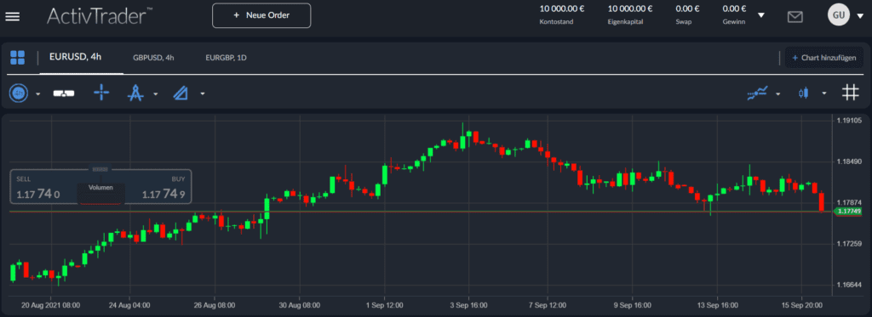Click the 15 Sep 20:00 time label

pos(801,305)
